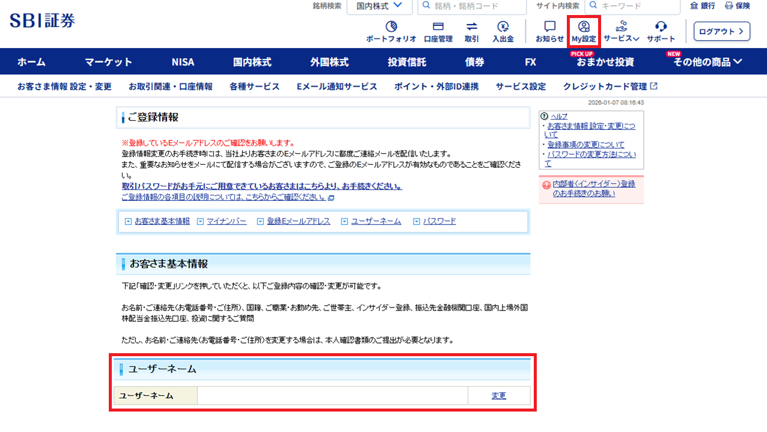
Task: Select お客さま情報 設定・変更 submenu tab
Action: click(64, 87)
